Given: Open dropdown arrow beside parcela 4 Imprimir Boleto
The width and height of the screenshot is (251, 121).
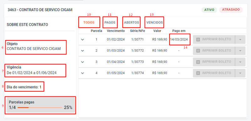Looking at the screenshot, I should [x=240, y=73].
